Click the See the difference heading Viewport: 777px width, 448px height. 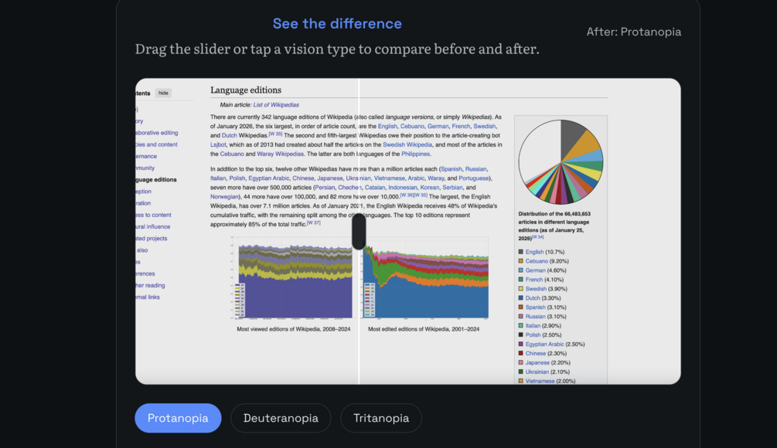[x=337, y=24]
